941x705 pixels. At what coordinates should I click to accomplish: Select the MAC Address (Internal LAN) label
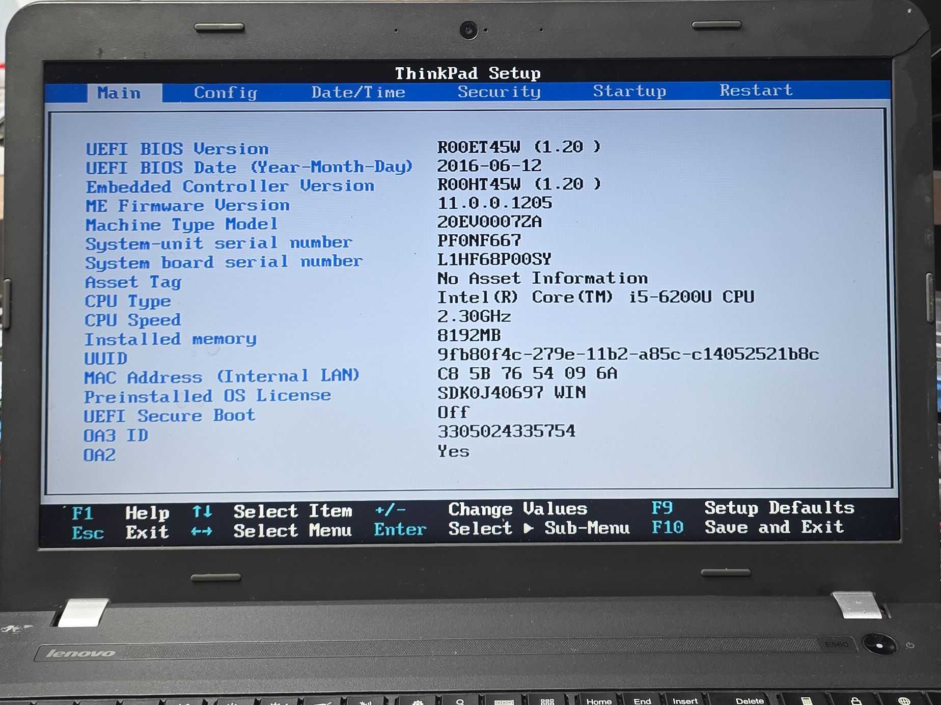pyautogui.click(x=222, y=377)
